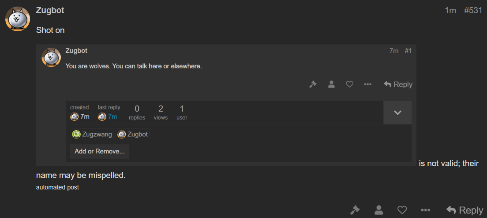Open Zugbot participant chip
This screenshot has width=487, height=218.
click(133, 134)
